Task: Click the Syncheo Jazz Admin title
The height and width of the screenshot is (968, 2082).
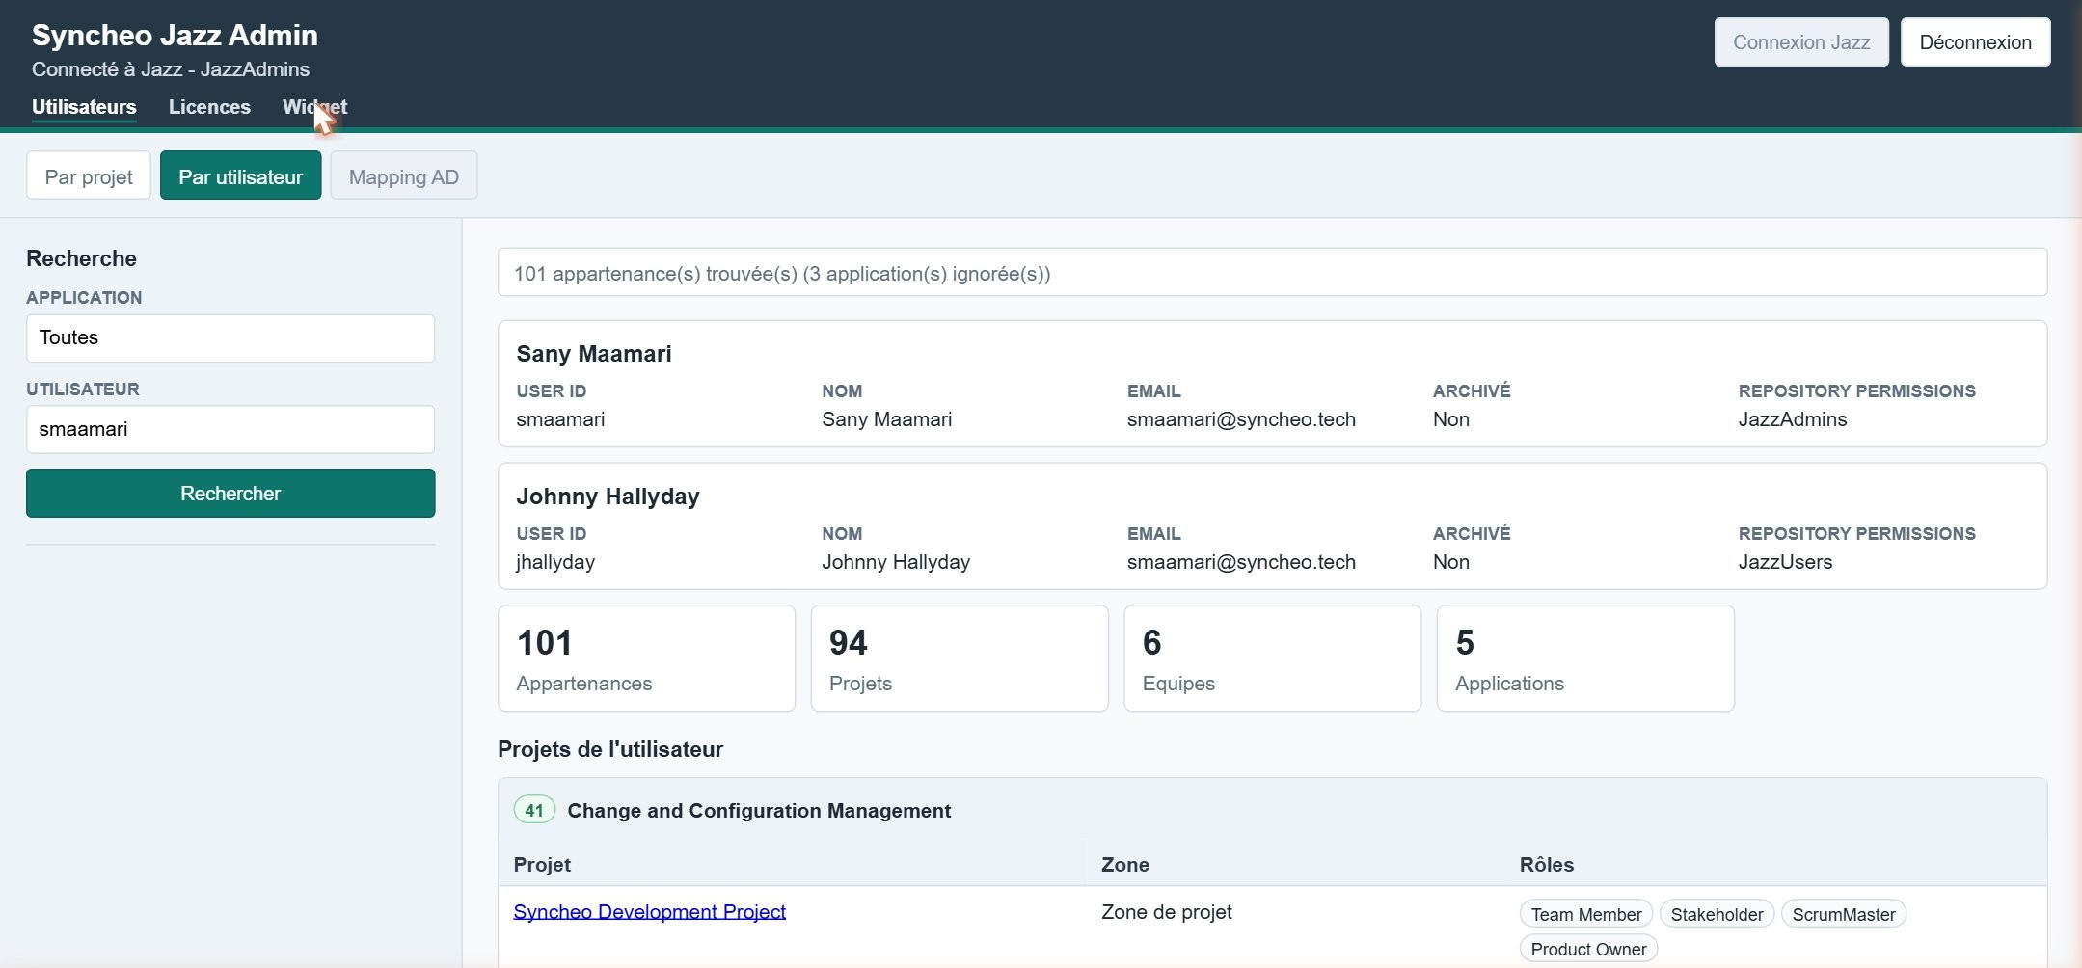Action: pos(175,35)
